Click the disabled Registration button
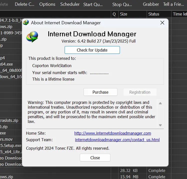 [x=140, y=92]
